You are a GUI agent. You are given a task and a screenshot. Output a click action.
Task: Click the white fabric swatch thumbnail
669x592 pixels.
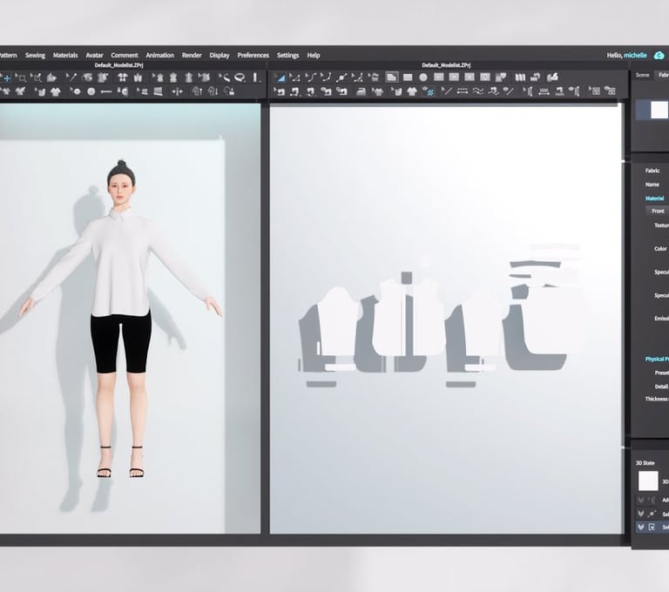pos(659,110)
